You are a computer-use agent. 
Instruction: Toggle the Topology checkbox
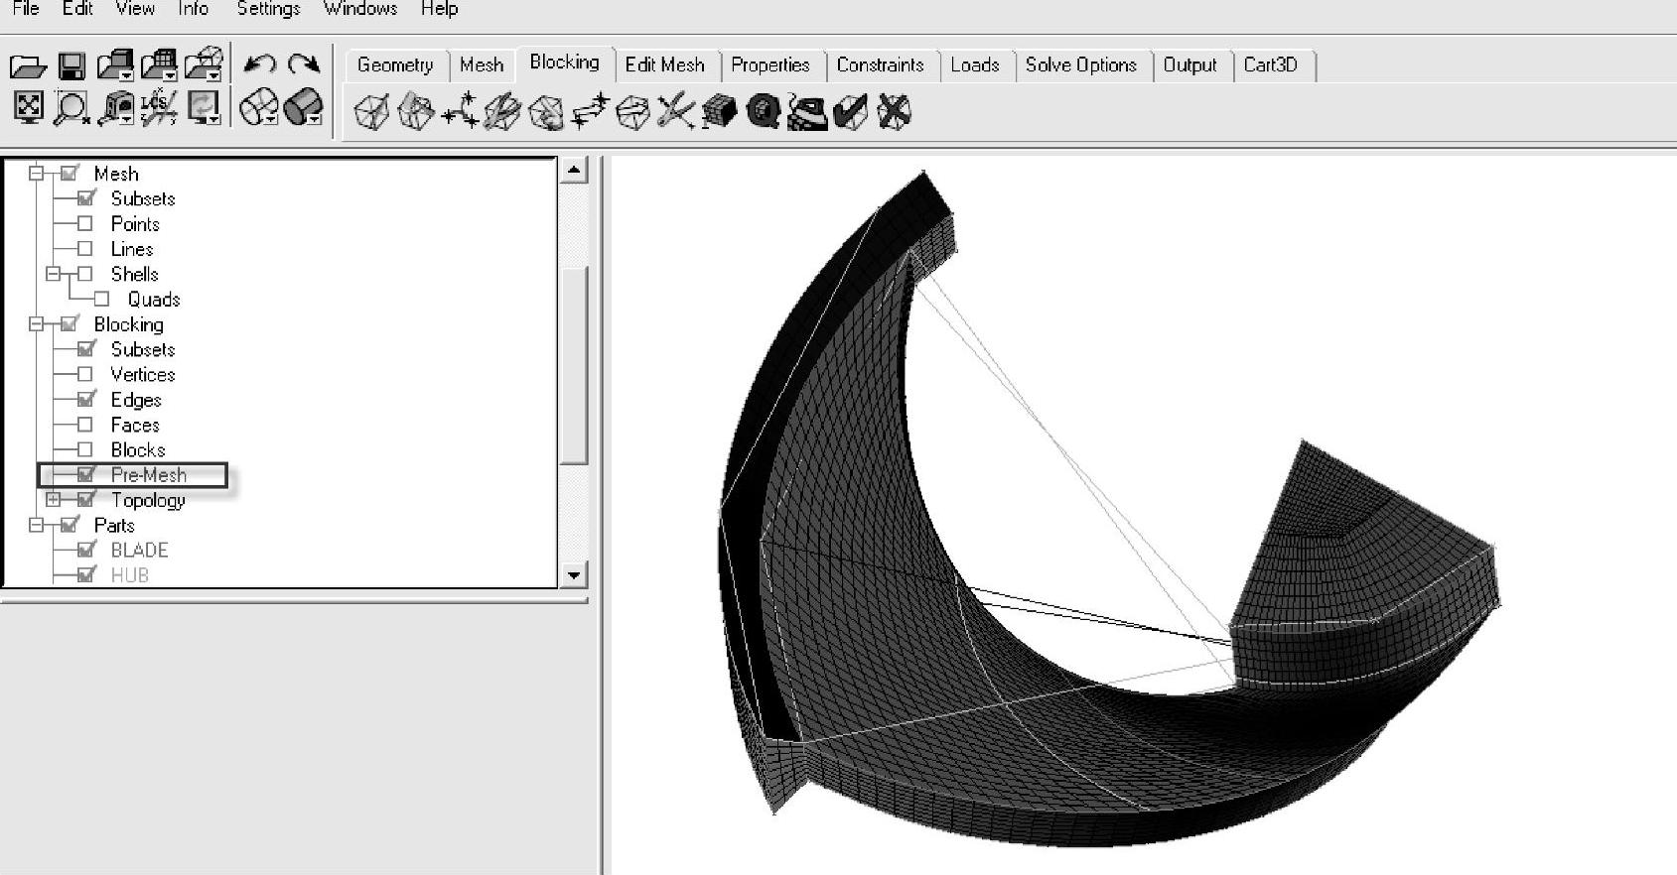pos(86,499)
